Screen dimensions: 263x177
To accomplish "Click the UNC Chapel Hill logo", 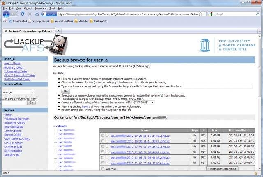I will (227, 45).
